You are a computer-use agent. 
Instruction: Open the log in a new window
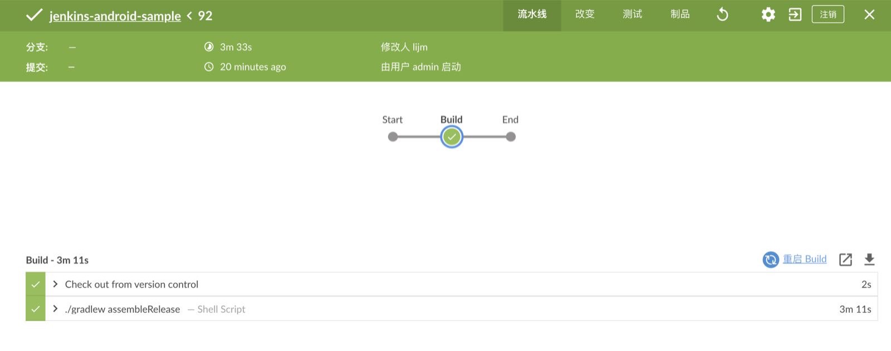pos(845,259)
